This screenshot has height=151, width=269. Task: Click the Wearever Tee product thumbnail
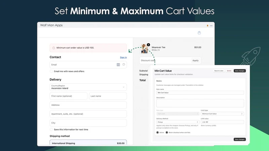pyautogui.click(x=144, y=49)
